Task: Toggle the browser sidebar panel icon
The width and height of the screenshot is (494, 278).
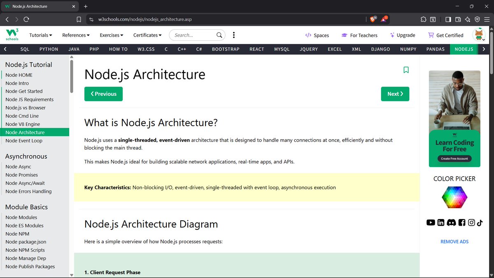Action: (448, 19)
